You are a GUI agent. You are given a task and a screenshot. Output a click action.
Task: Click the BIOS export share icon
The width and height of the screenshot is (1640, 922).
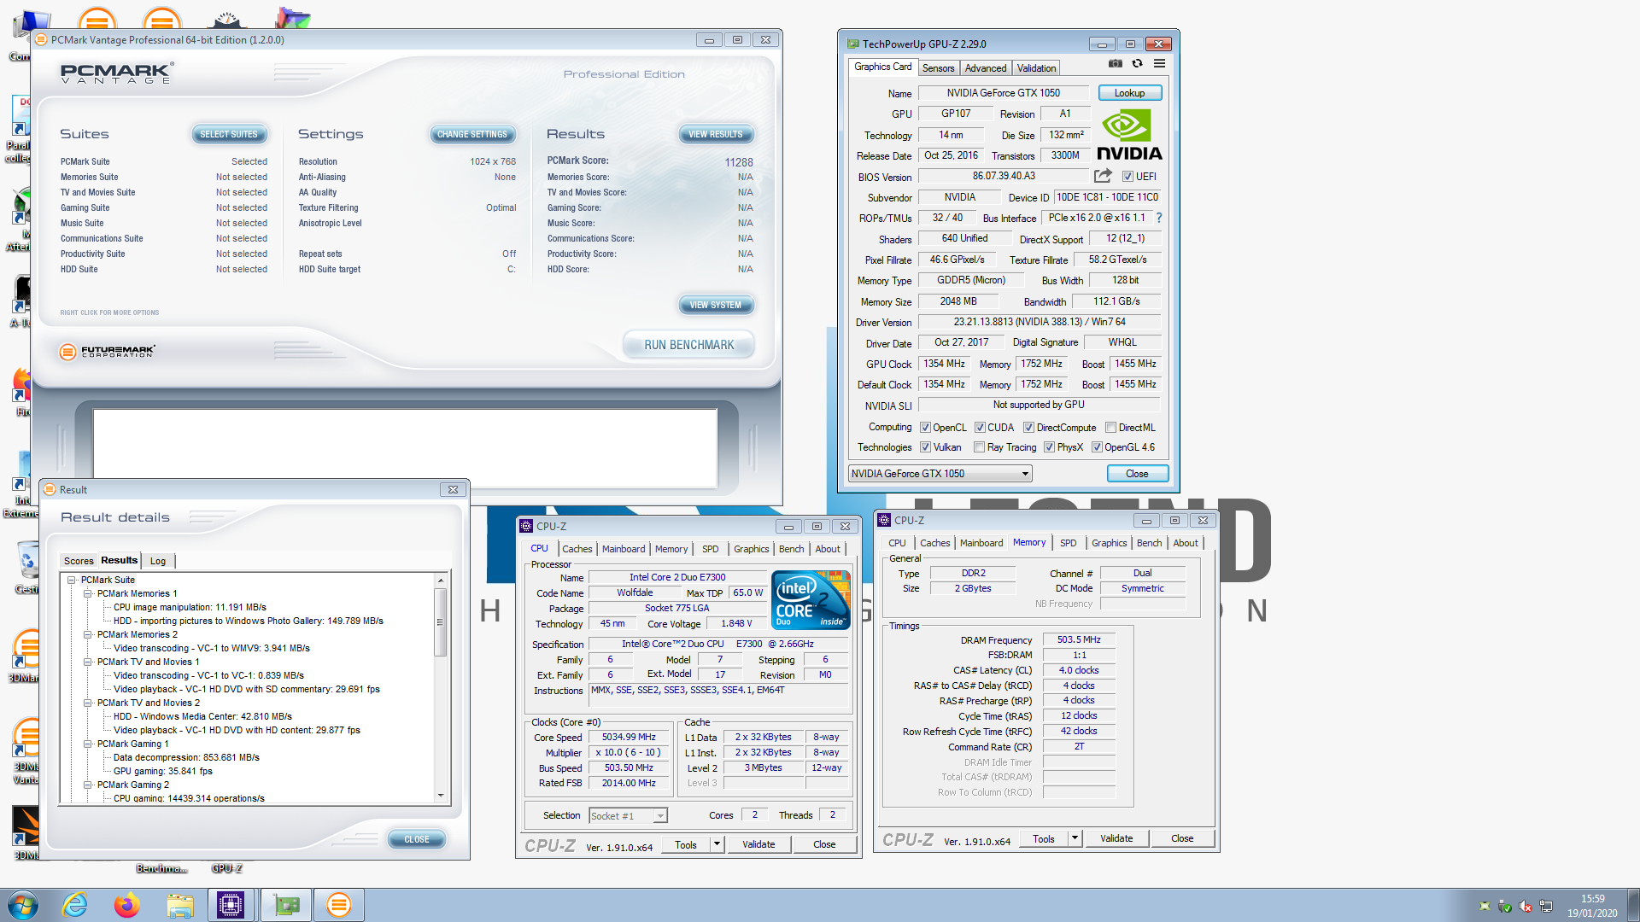pos(1103,176)
